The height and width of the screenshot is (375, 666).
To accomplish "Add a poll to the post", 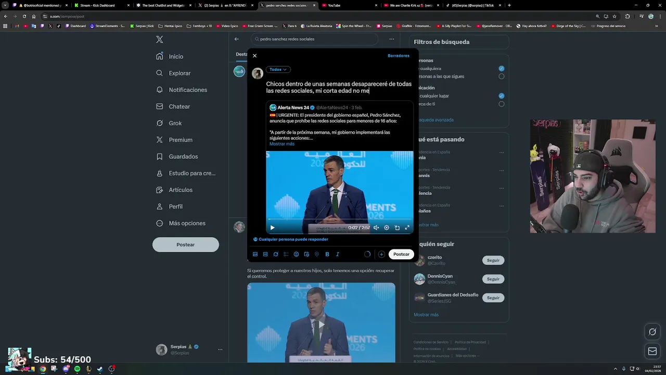I will pos(286,254).
